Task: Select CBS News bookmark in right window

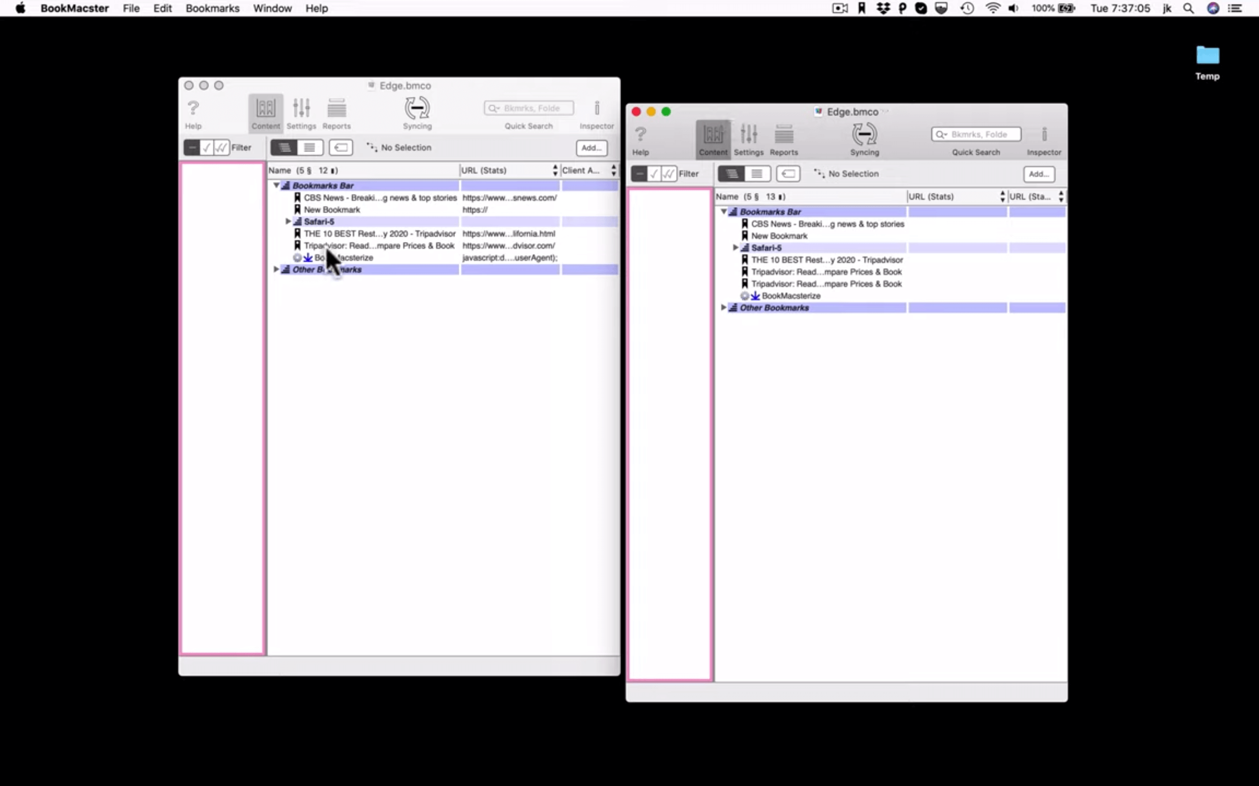Action: tap(827, 224)
